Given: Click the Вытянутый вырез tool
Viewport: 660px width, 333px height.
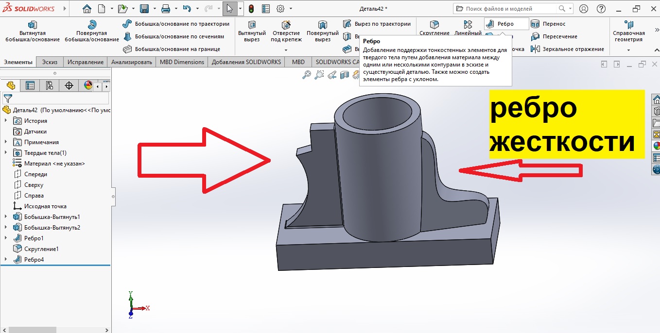Looking at the screenshot, I should (252, 32).
